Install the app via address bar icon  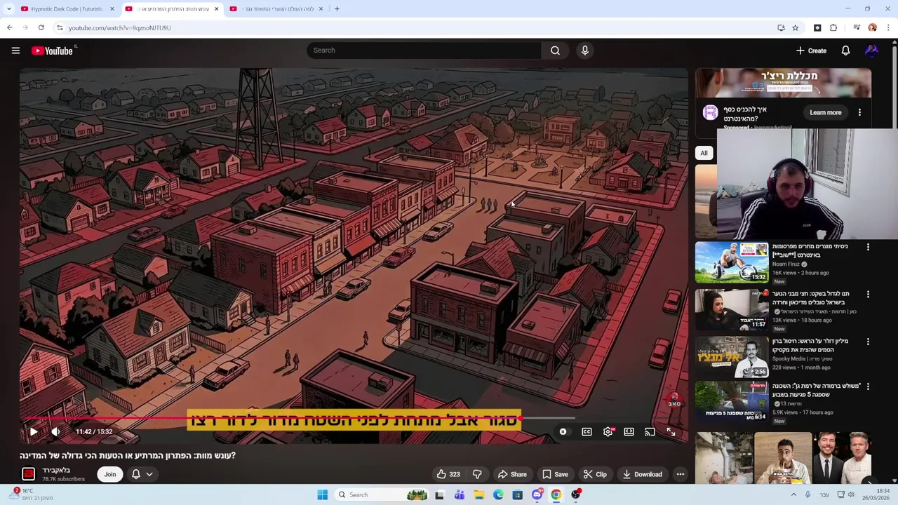(781, 28)
